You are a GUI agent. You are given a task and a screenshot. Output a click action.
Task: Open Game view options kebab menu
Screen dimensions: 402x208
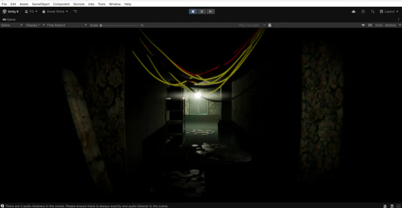(x=398, y=20)
